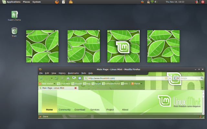207x129 pixels.
Task: Go to the Community page link
Action: (x=65, y=110)
